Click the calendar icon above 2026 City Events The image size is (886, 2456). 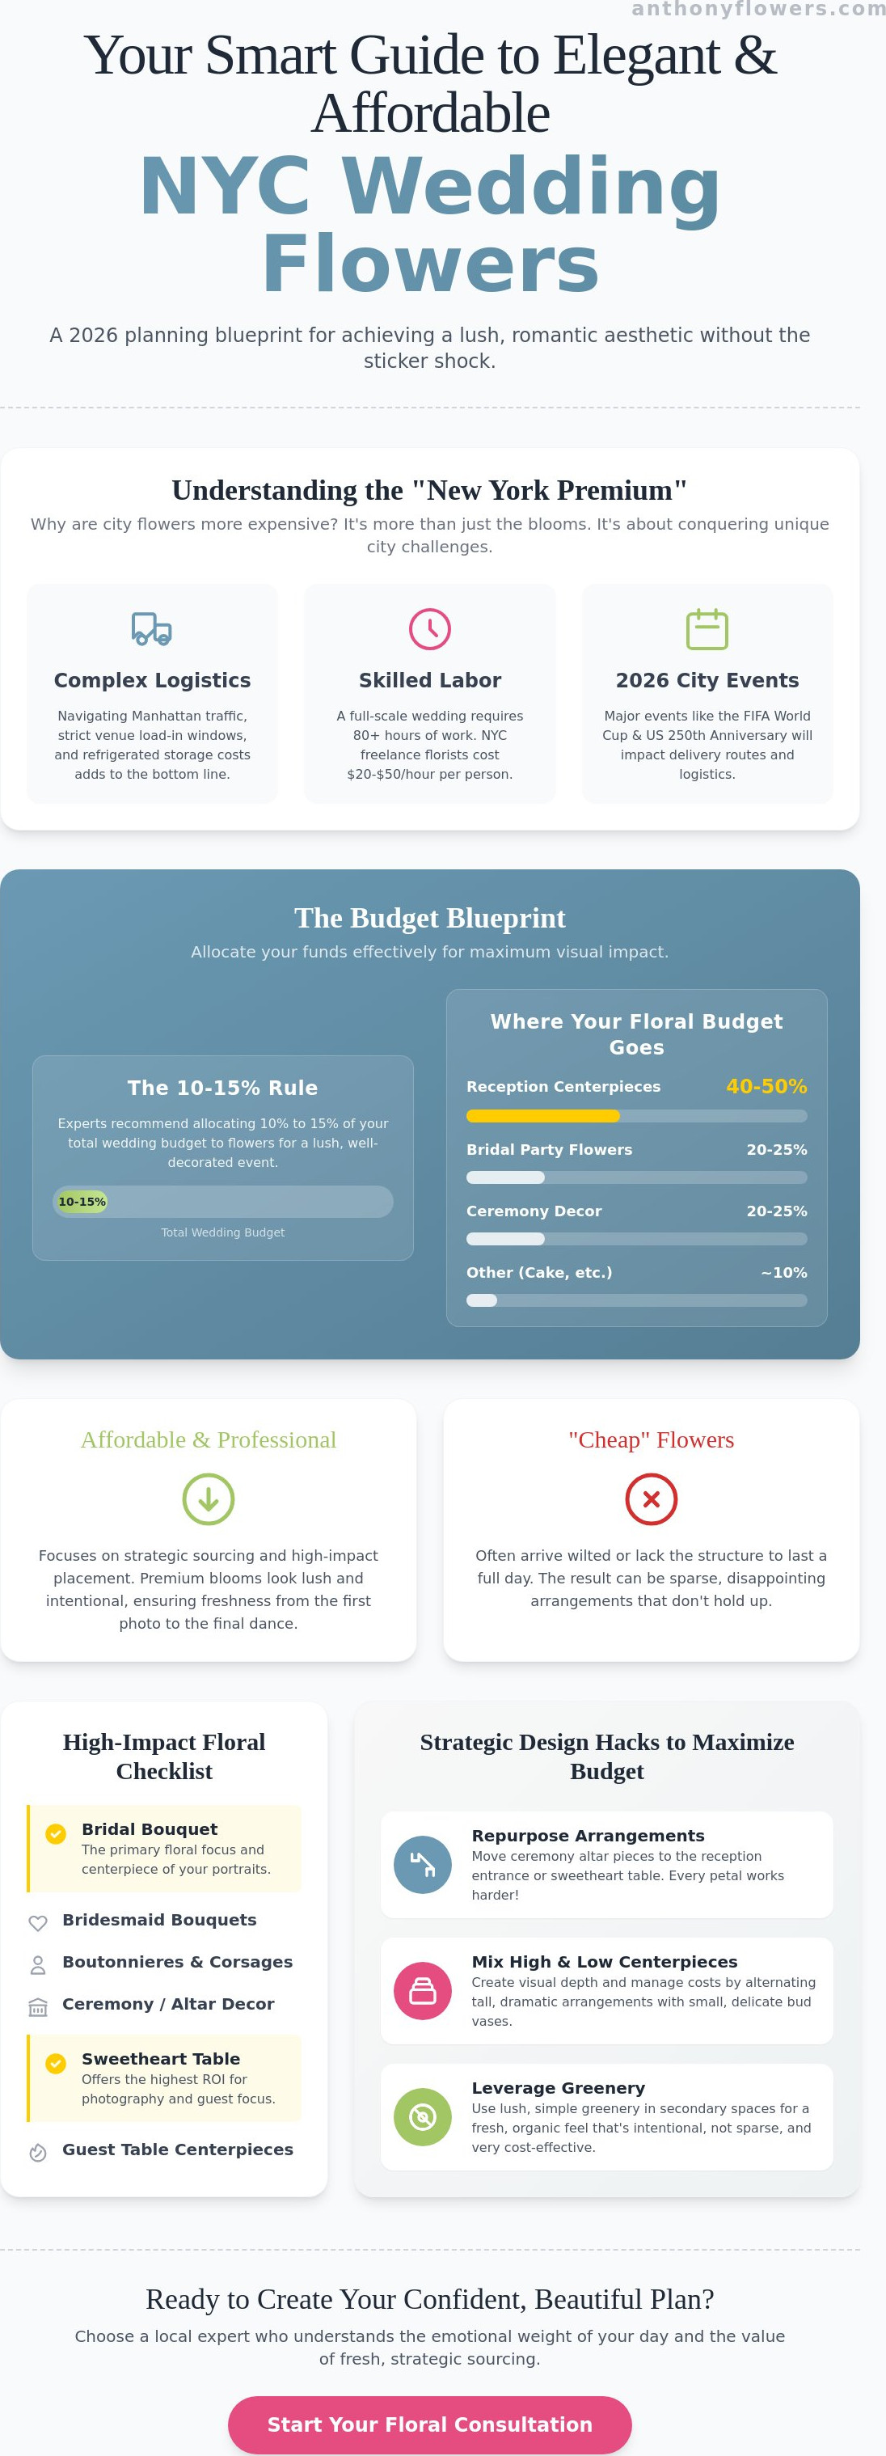[707, 629]
